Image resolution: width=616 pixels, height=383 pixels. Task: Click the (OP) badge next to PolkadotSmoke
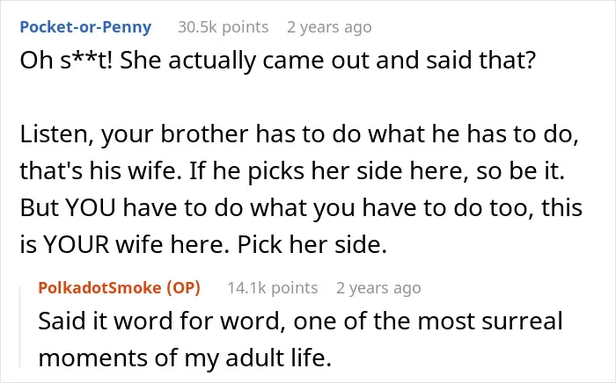183,288
